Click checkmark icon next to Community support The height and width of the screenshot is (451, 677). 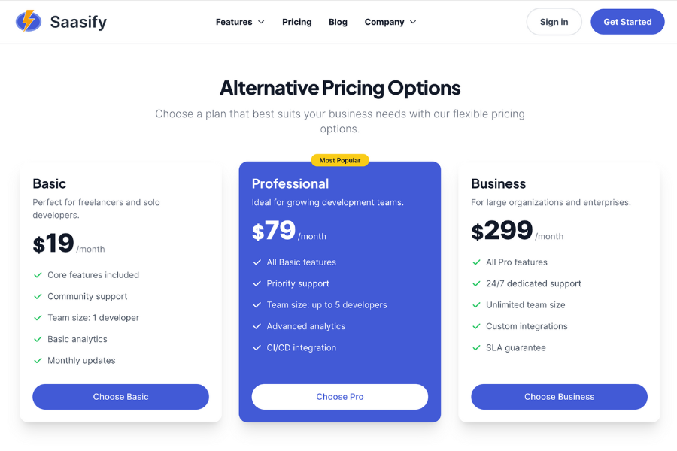pos(38,296)
